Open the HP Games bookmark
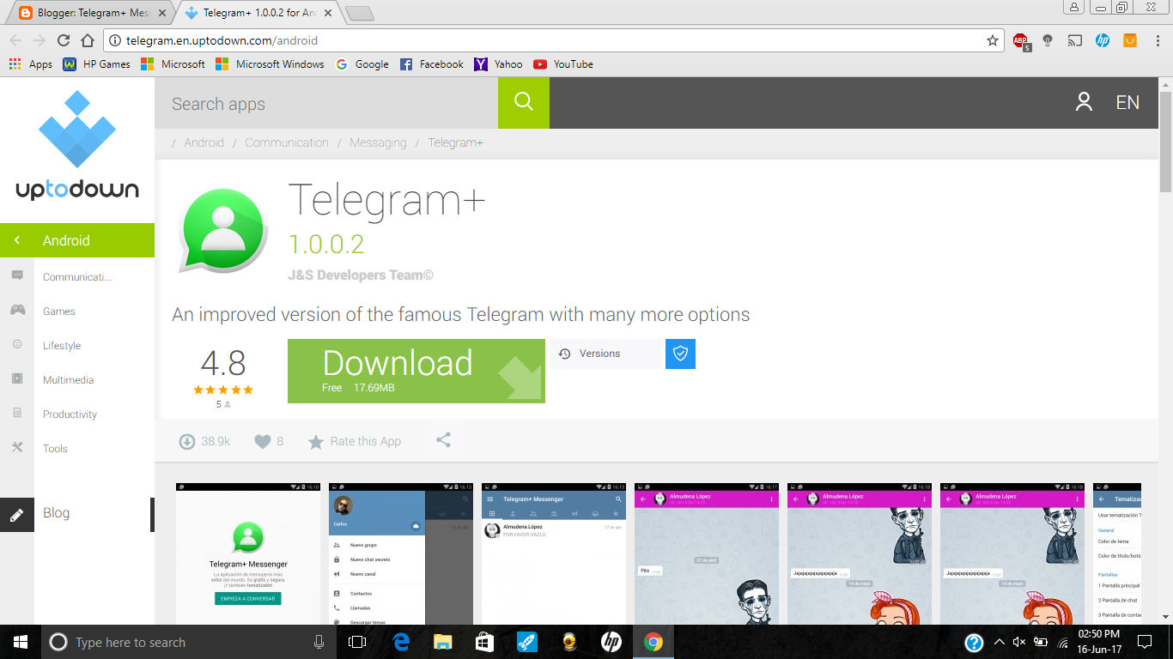This screenshot has height=659, width=1173. [x=96, y=64]
